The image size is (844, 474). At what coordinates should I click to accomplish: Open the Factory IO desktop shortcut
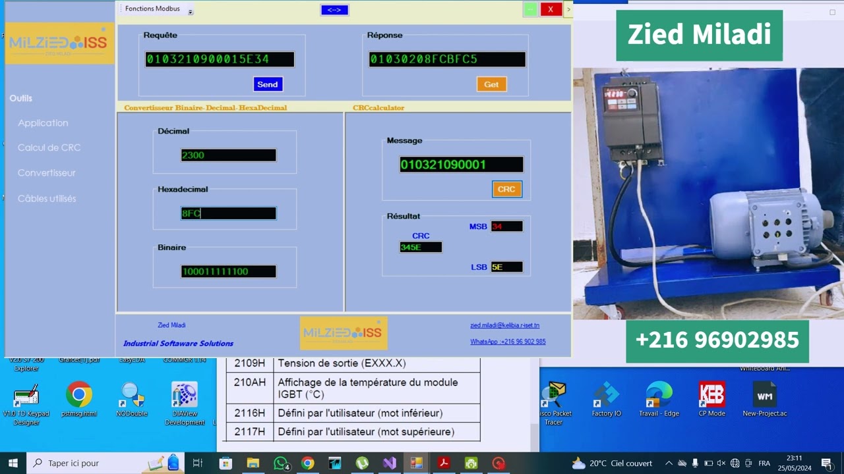606,400
